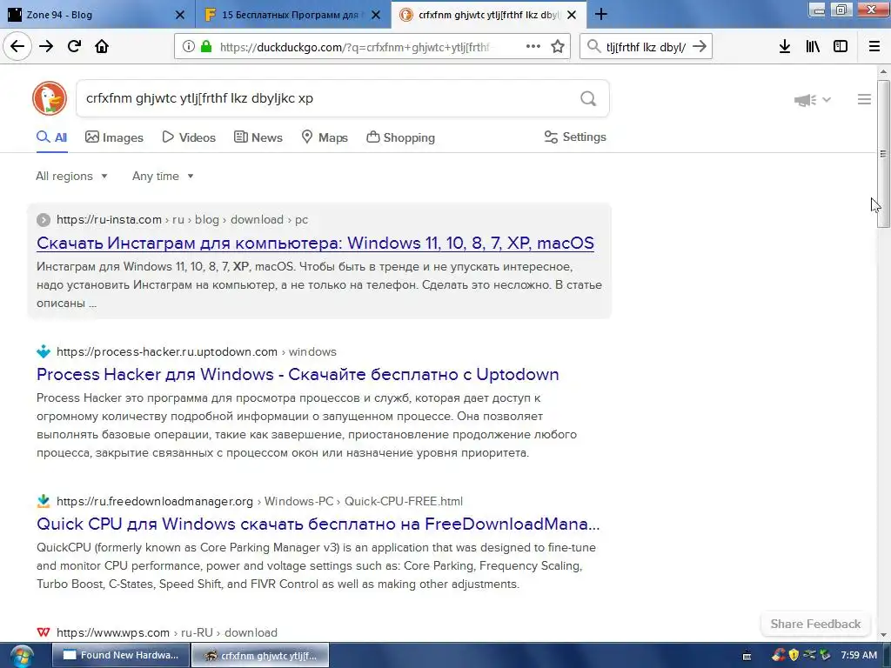Click the Firefox taskbar button
Image resolution: width=891 pixels, height=668 pixels.
[x=260, y=656]
